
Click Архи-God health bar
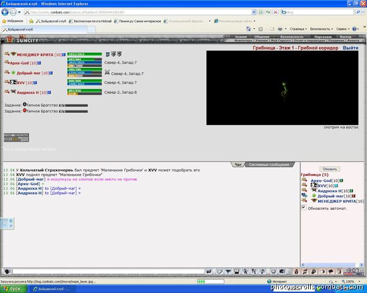pyautogui.click(x=84, y=60)
